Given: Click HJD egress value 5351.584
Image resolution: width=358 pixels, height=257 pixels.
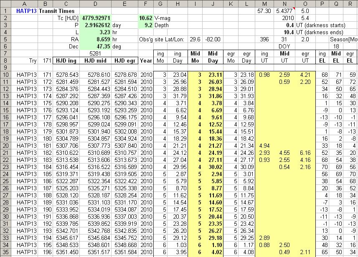Looking at the screenshot, I should tap(124, 252).
